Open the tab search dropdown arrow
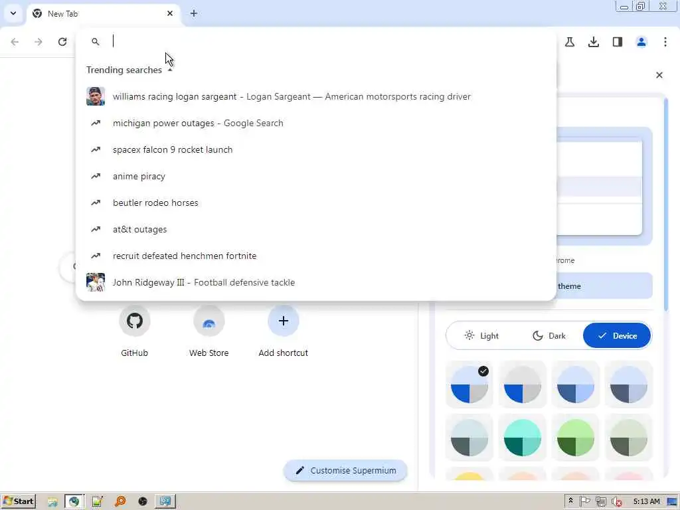Screen dimensions: 680x510 pyautogui.click(x=13, y=13)
